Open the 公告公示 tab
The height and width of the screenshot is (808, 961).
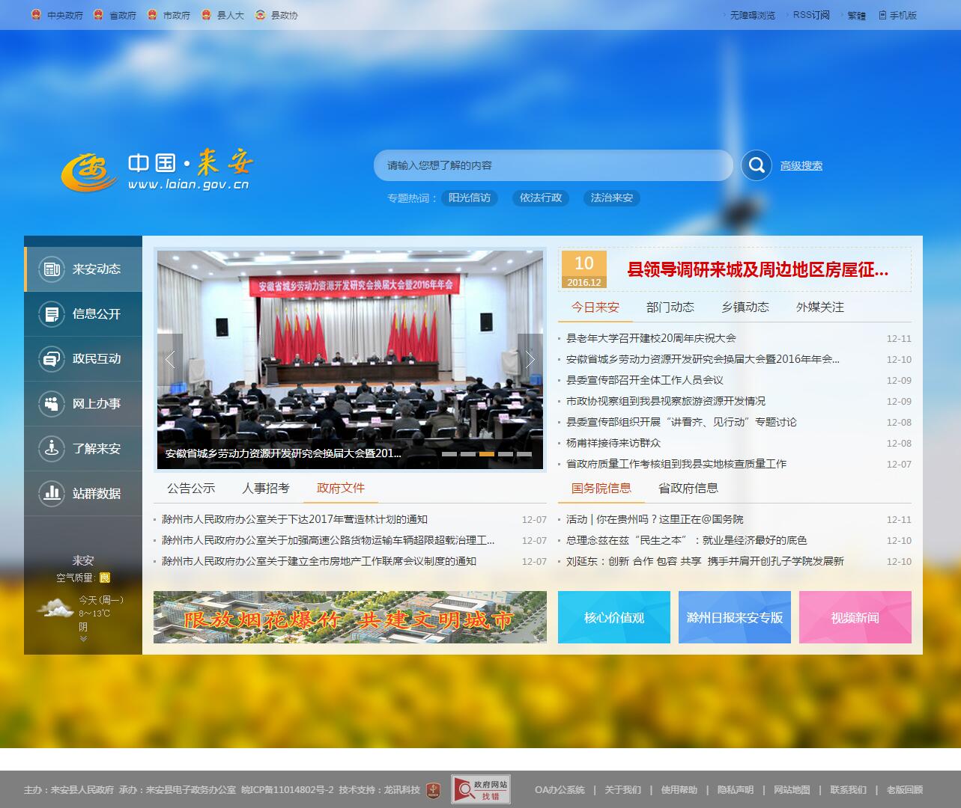191,489
